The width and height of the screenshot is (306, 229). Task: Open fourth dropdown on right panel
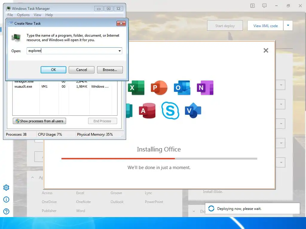coord(281,143)
